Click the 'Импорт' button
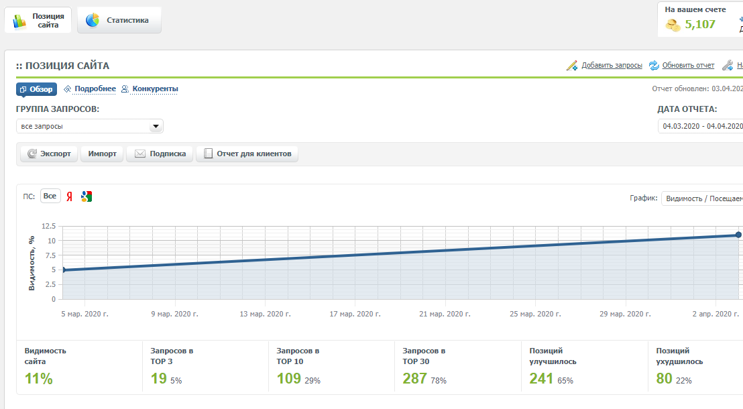 [102, 154]
